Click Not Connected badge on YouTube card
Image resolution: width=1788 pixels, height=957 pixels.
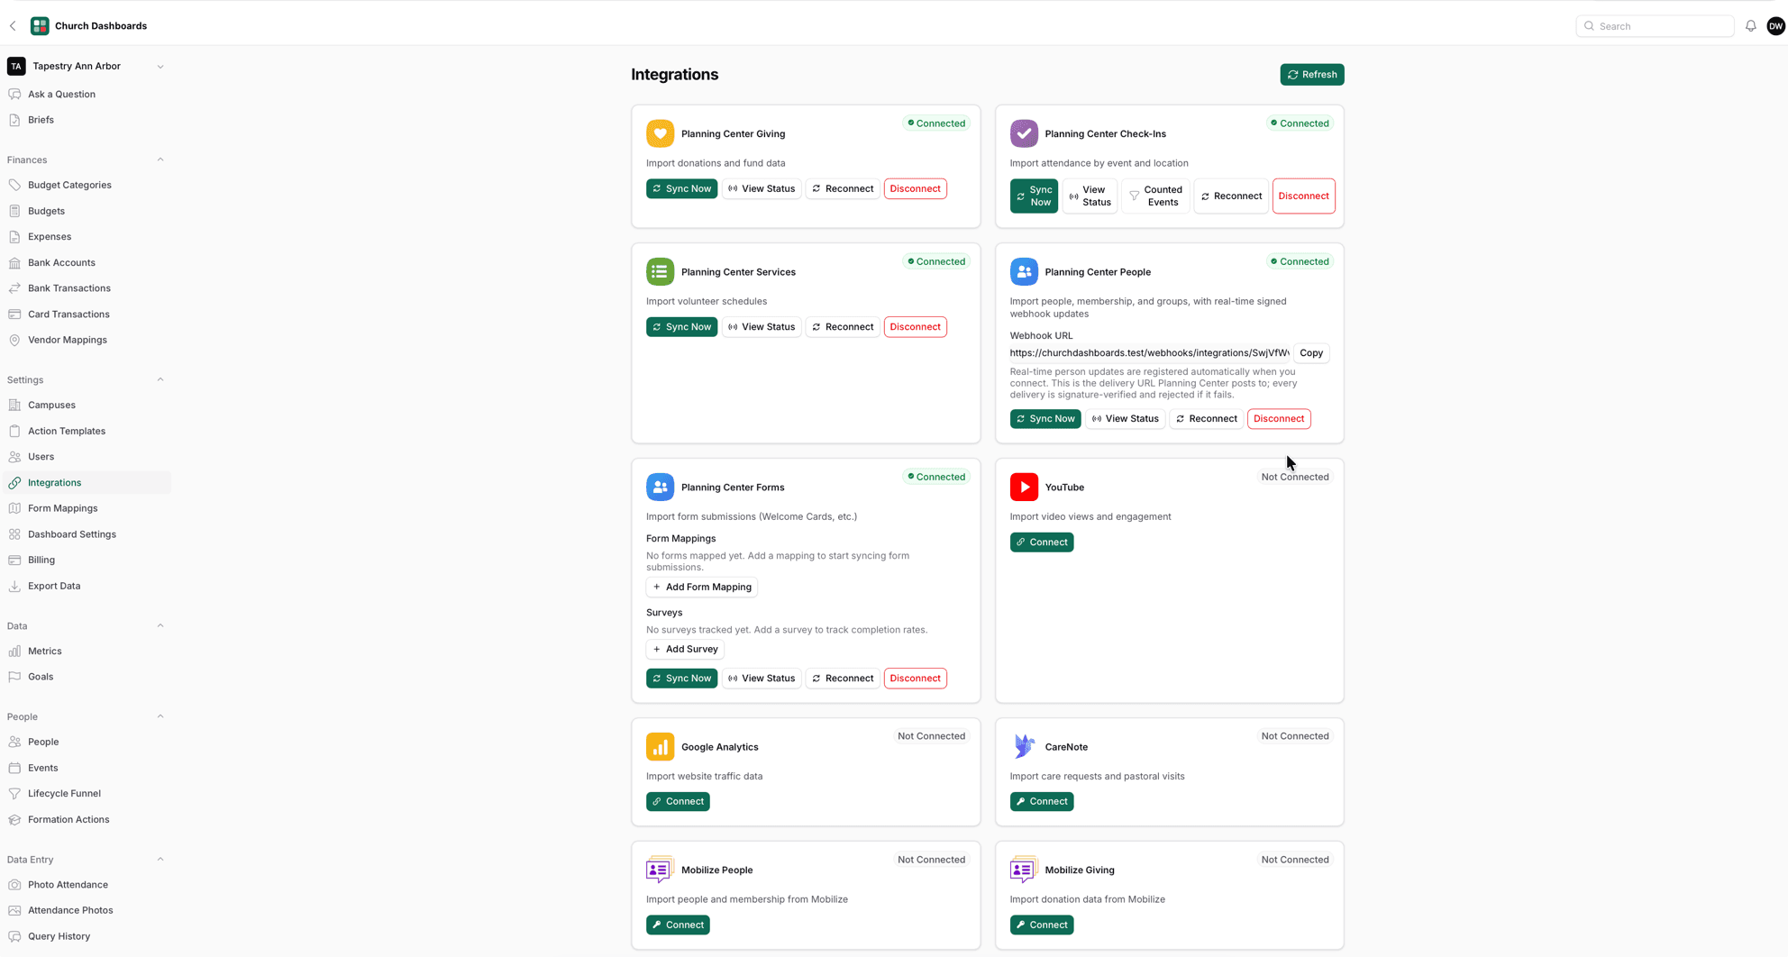(1295, 477)
